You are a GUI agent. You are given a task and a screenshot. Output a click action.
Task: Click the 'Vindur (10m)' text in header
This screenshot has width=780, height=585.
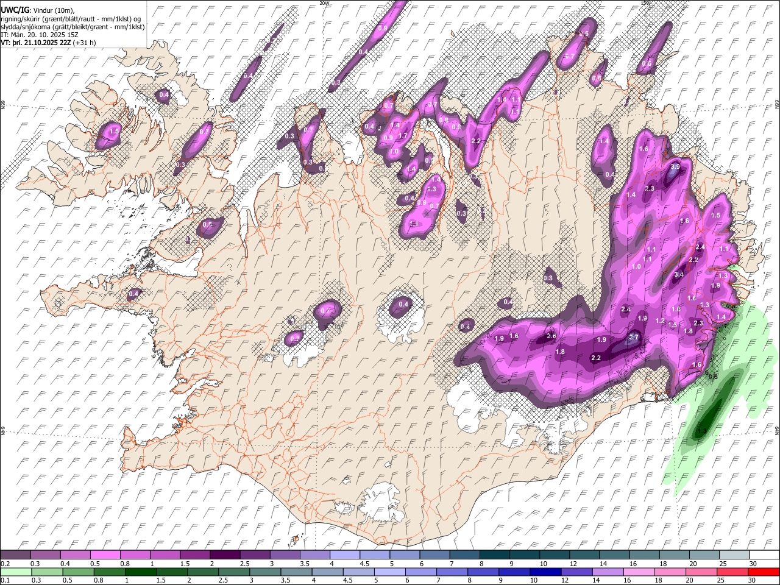pyautogui.click(x=53, y=10)
